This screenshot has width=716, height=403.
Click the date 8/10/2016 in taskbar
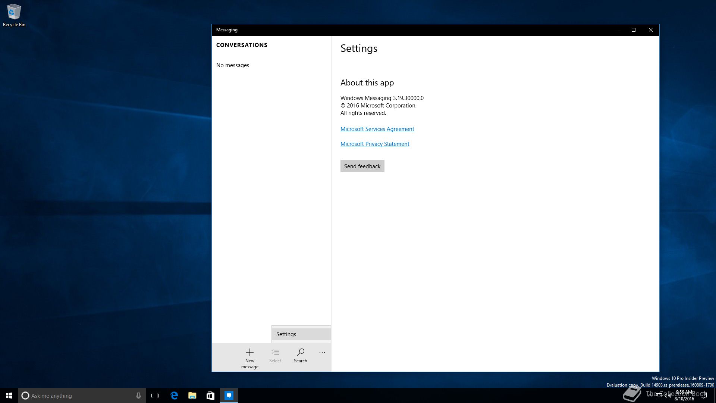coord(684,399)
